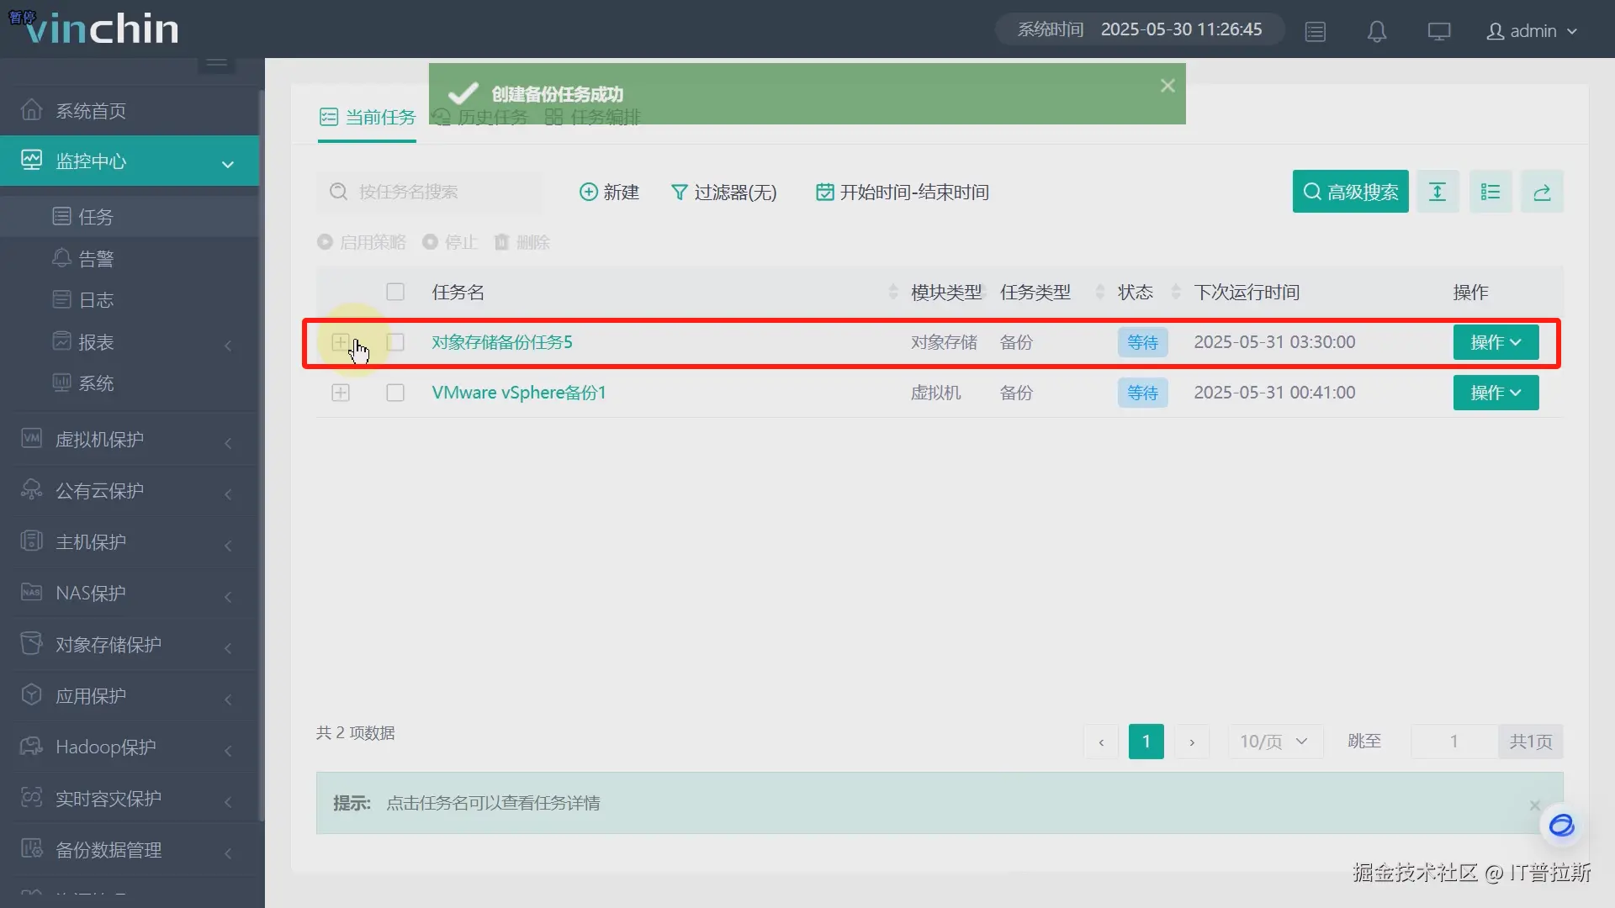Viewport: 1615px width, 908px height.
Task: Check the box for VMware vSphere备份1
Action: coord(395,393)
